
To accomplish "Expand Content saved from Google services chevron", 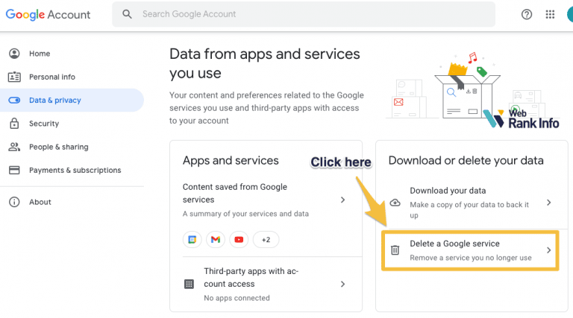I will tap(342, 200).
